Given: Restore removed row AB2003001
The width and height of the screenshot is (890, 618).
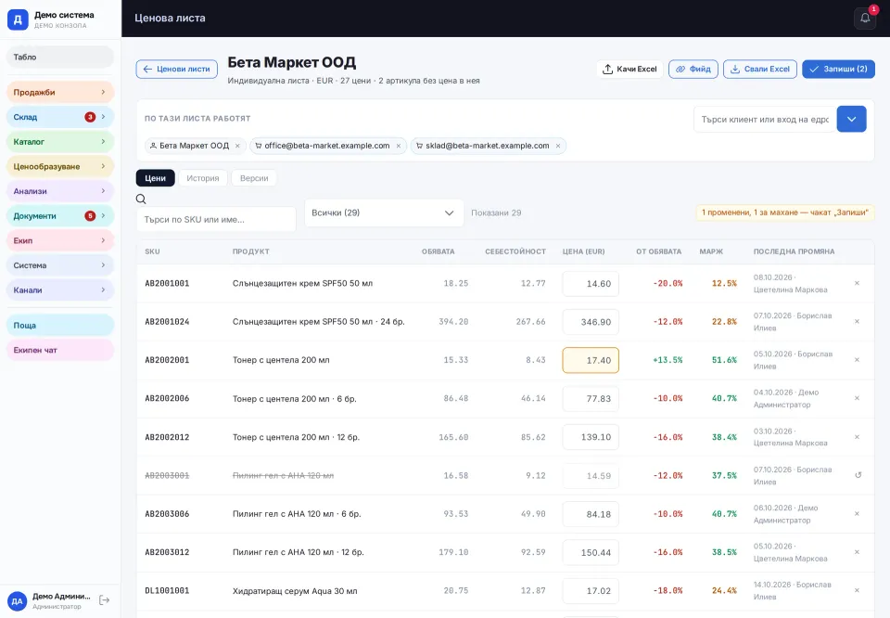Looking at the screenshot, I should coord(858,475).
